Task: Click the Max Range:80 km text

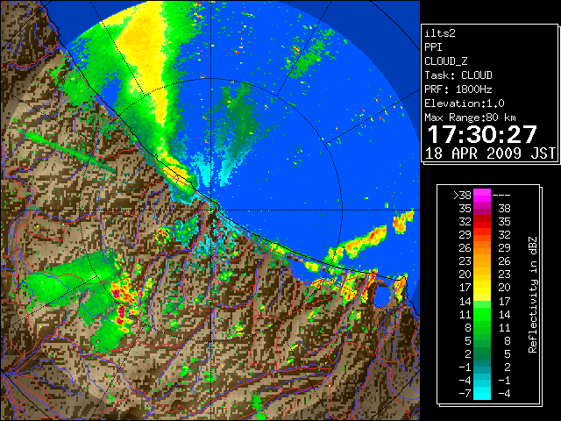Action: click(470, 118)
